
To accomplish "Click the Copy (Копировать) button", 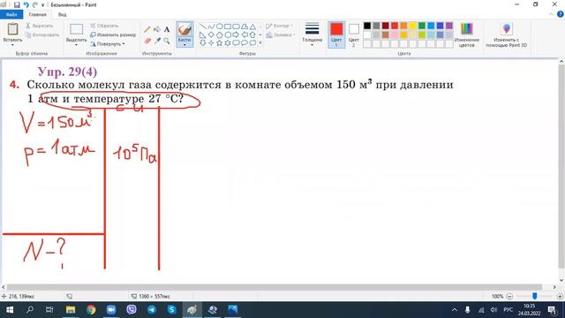I will coord(42,35).
